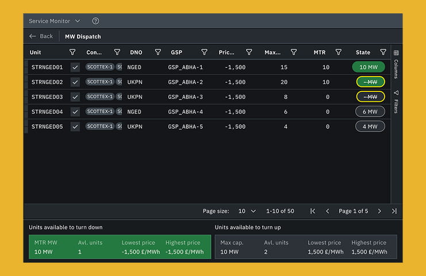Open the Filters side panel
426x276 pixels.
point(396,102)
